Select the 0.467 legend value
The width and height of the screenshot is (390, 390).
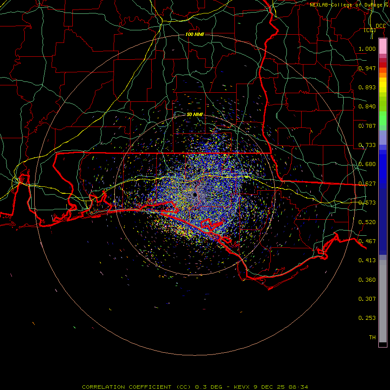coord(367,241)
